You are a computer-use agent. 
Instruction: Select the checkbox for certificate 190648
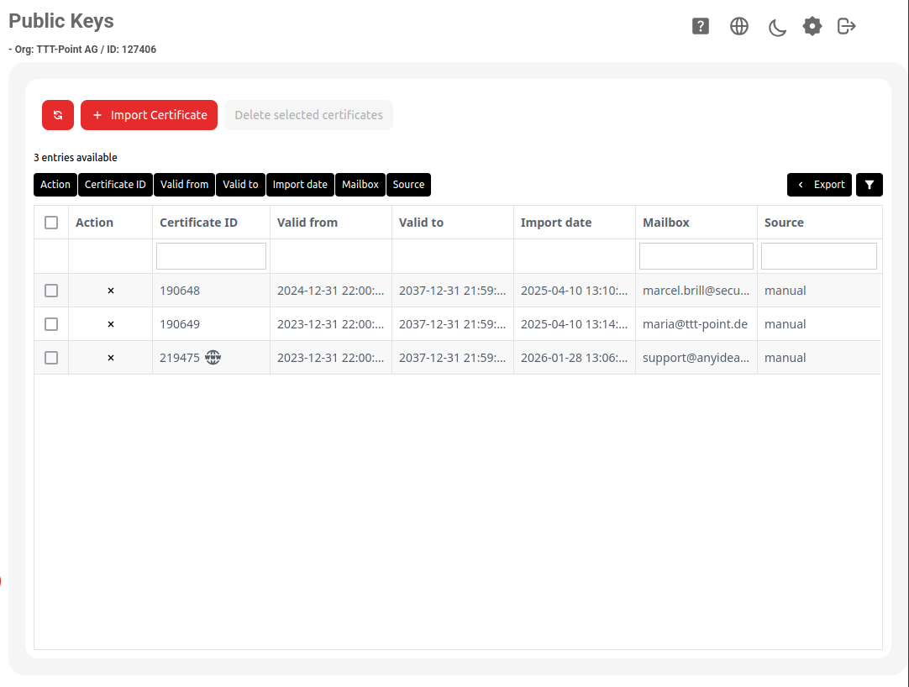coord(51,291)
